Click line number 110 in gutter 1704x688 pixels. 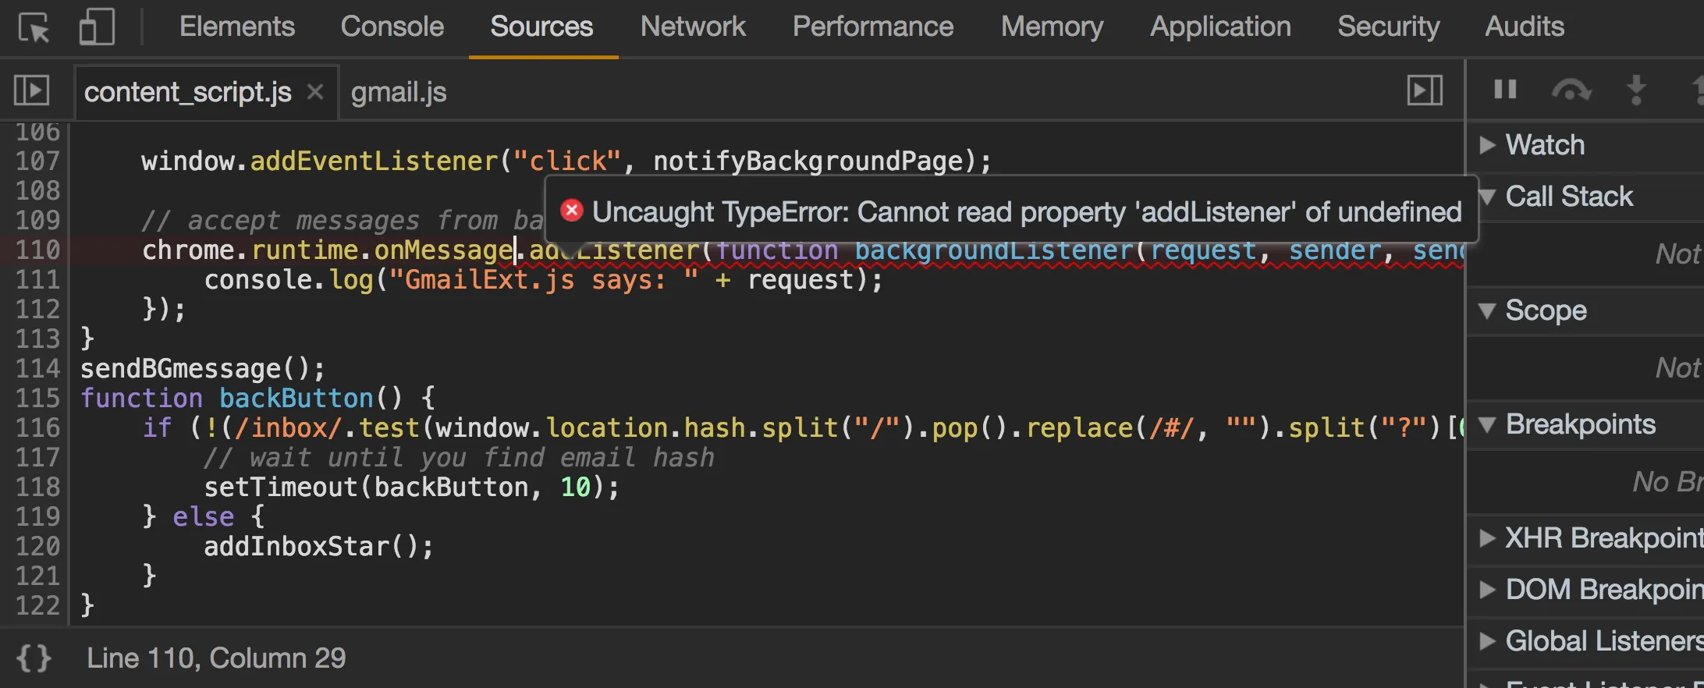(x=37, y=250)
